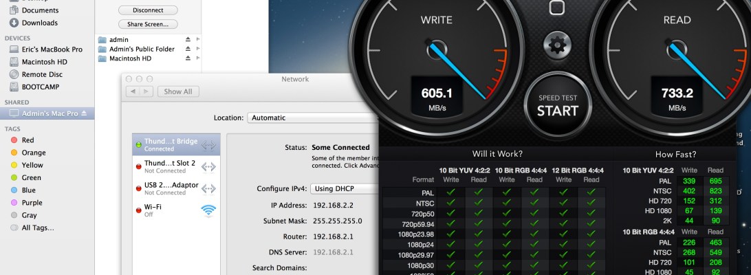
Task: Click the SPEED TEST START button
Action: click(x=558, y=105)
